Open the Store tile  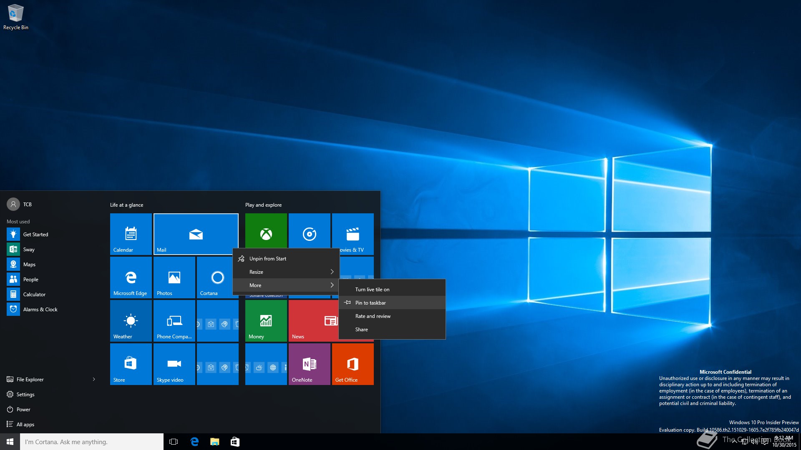[x=131, y=364]
